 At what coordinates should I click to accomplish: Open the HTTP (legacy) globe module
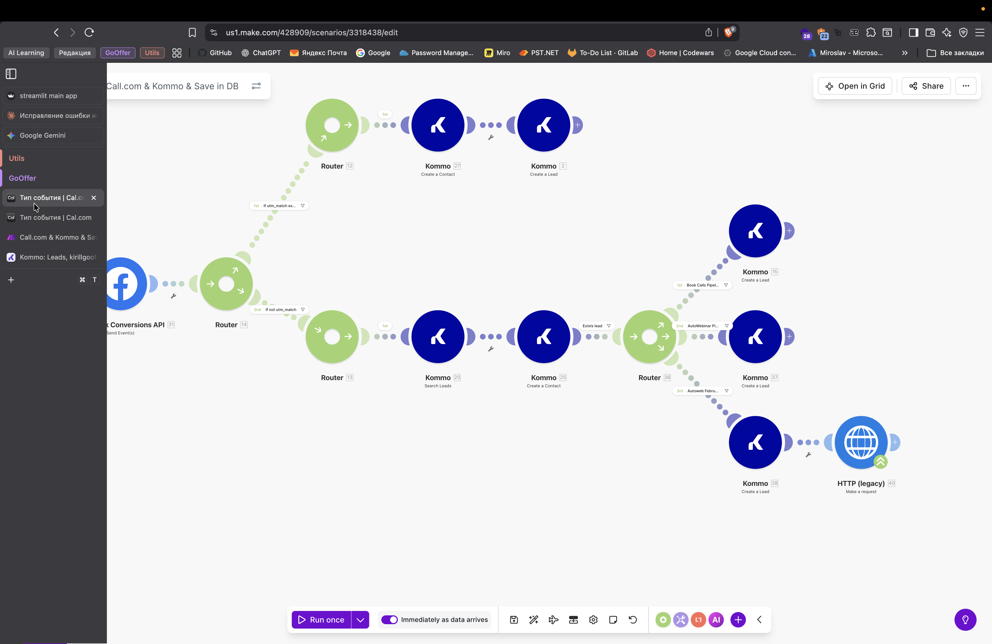(861, 442)
